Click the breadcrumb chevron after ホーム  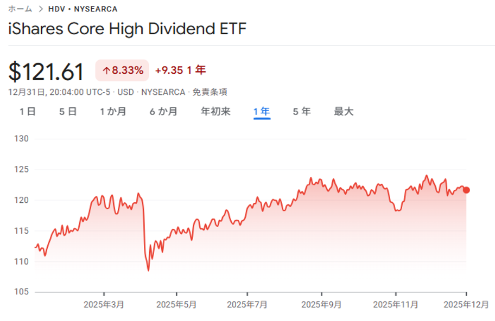tap(41, 9)
